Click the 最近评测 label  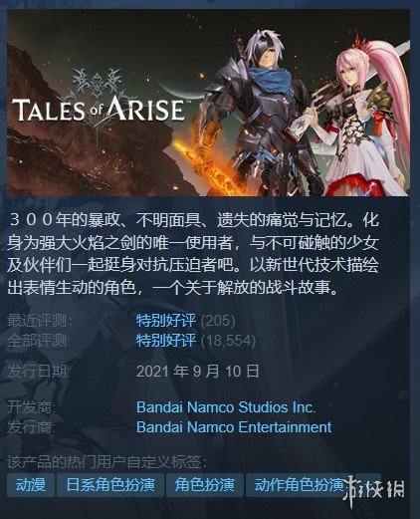coord(39,321)
